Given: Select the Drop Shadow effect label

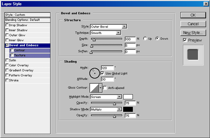Looking at the screenshot, I should coord(18,25).
